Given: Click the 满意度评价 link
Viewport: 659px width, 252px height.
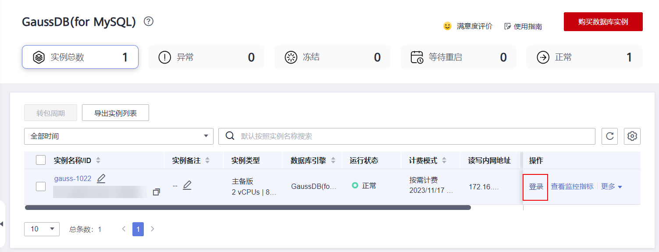Looking at the screenshot, I should click(474, 26).
